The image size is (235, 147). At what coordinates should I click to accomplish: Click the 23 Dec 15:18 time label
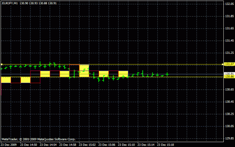point(165,145)
